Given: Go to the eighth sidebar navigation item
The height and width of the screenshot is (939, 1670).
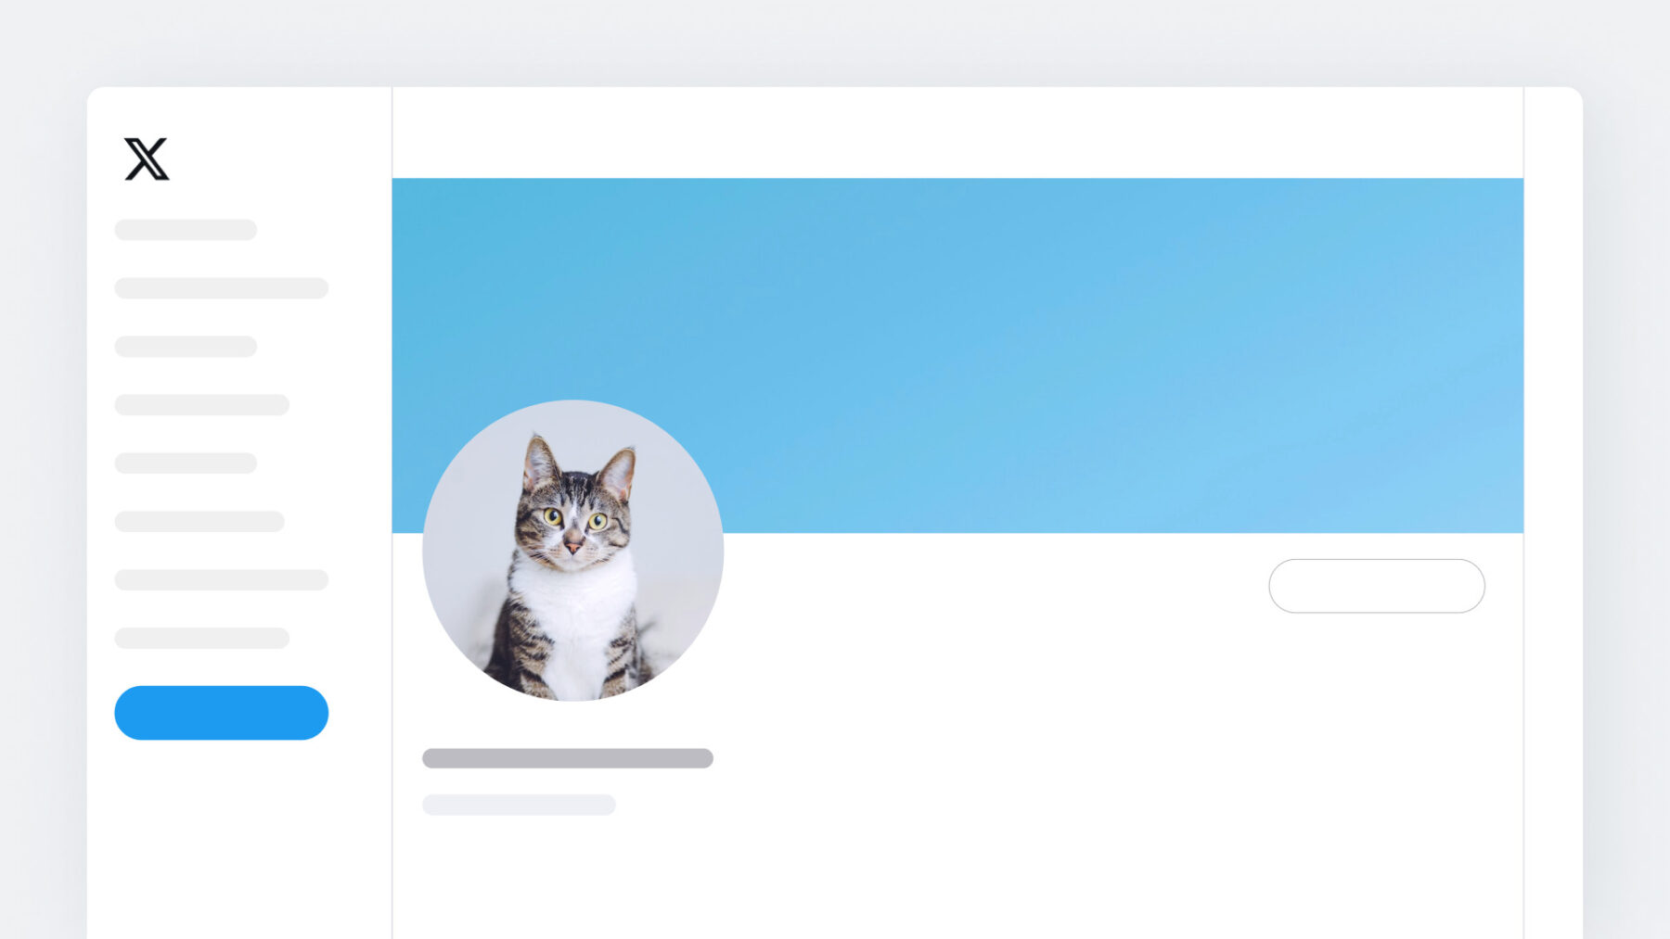Looking at the screenshot, I should coord(201,639).
